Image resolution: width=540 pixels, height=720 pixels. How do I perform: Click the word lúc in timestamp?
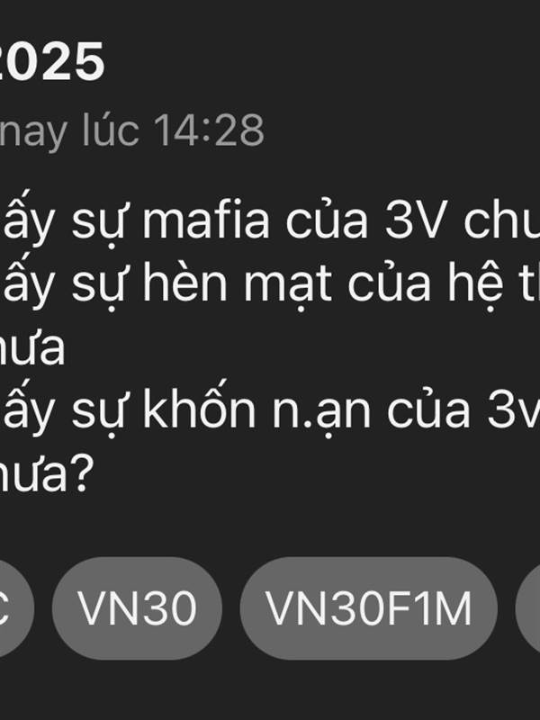(x=110, y=130)
